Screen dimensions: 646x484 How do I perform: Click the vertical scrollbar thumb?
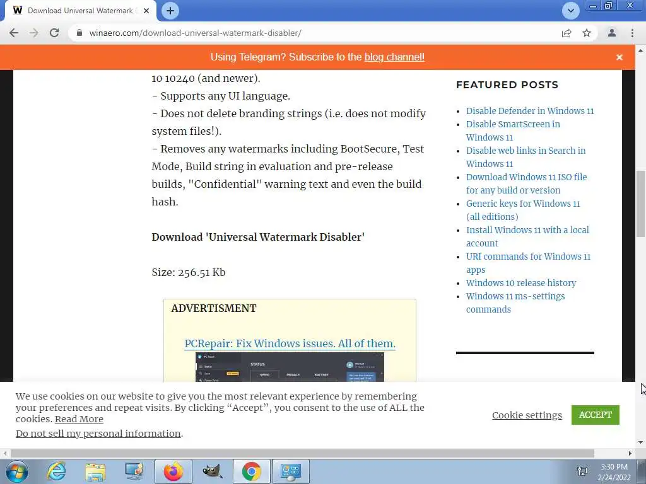pyautogui.click(x=640, y=204)
